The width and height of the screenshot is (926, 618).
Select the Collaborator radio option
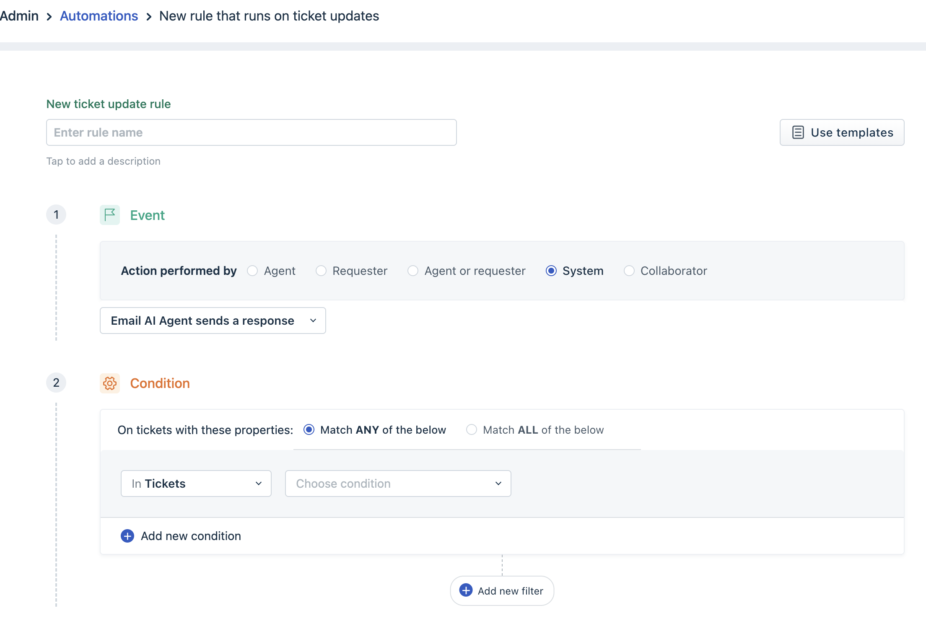point(629,271)
